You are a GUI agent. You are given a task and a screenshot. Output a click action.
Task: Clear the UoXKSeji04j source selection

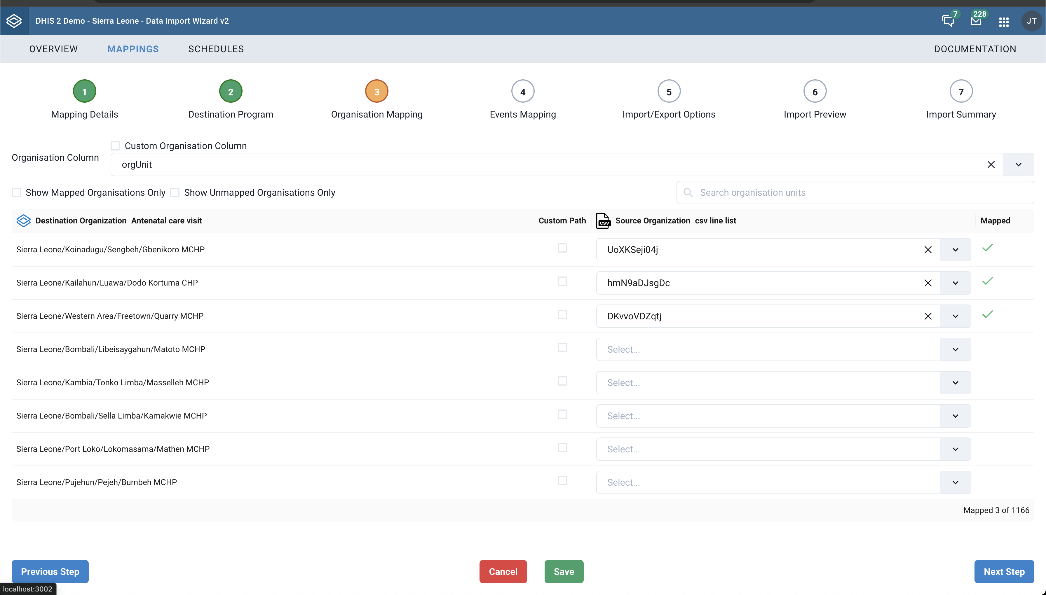928,250
